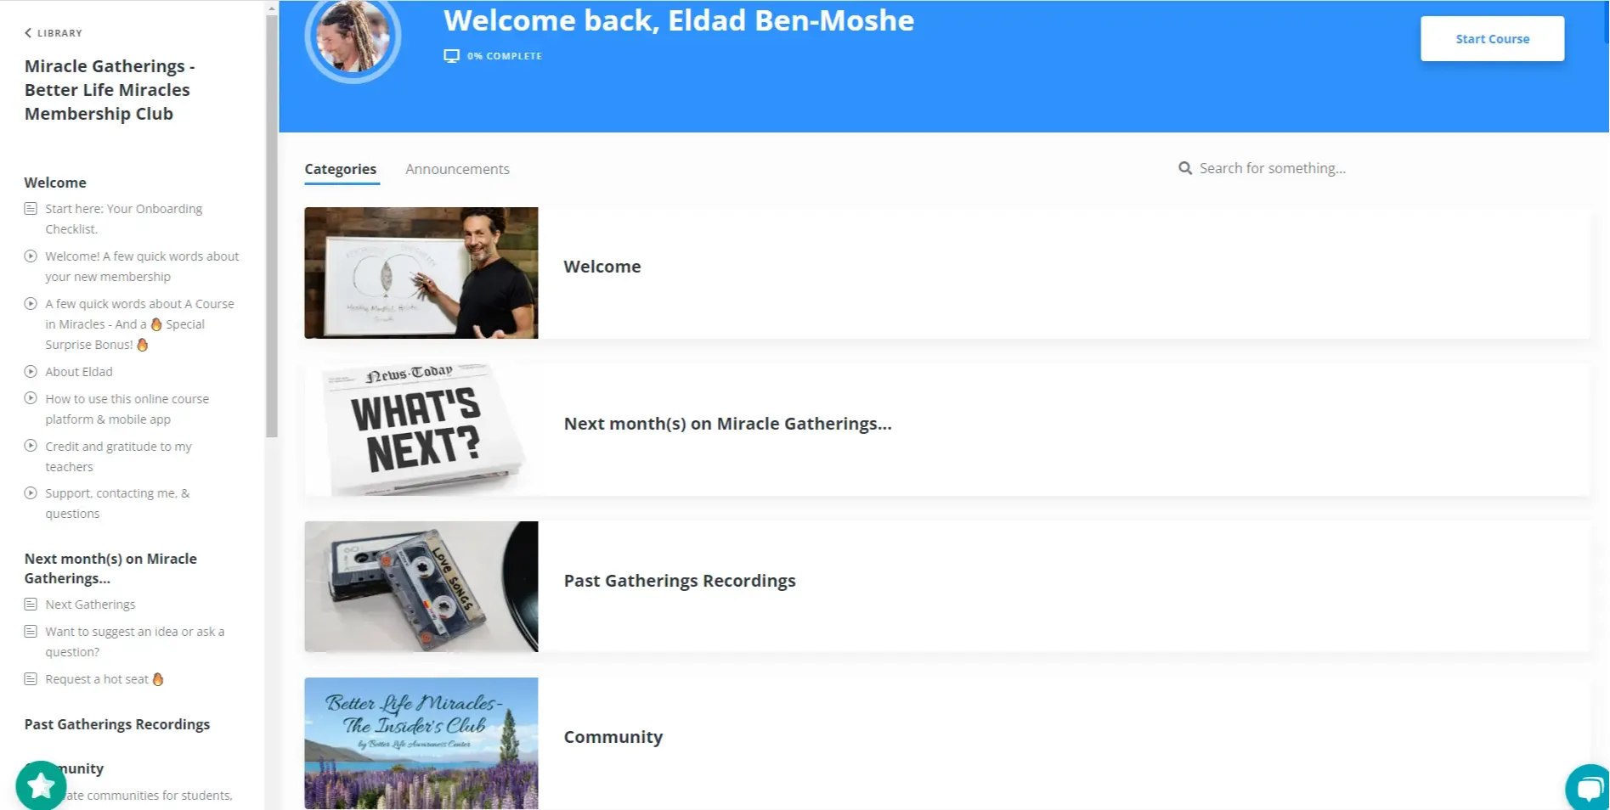Screen dimensions: 1610x810
Task: Click the search magnifier icon
Action: pyautogui.click(x=1185, y=168)
